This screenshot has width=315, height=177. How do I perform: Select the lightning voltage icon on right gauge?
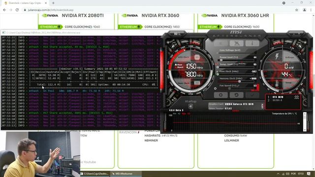coord(277,57)
